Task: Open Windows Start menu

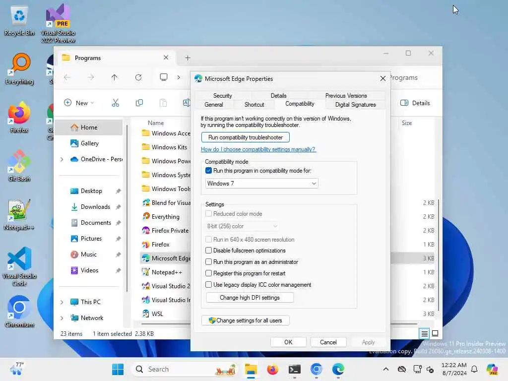Action: coord(118,369)
